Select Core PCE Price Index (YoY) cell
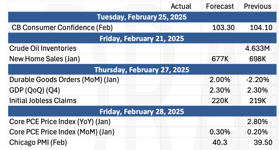The image size is (279, 150). (x=84, y=122)
